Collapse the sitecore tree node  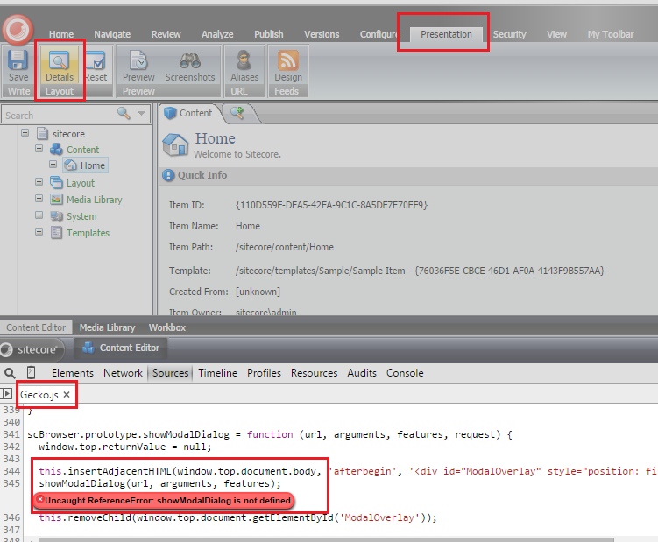(25, 133)
